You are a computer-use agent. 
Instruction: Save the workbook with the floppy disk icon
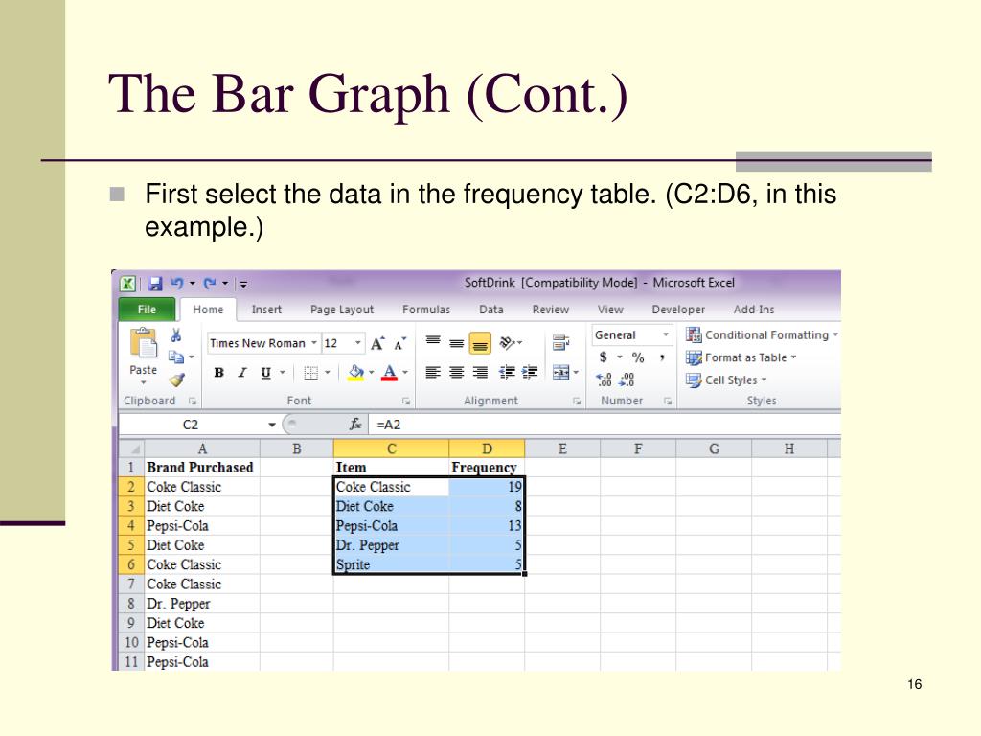155,284
